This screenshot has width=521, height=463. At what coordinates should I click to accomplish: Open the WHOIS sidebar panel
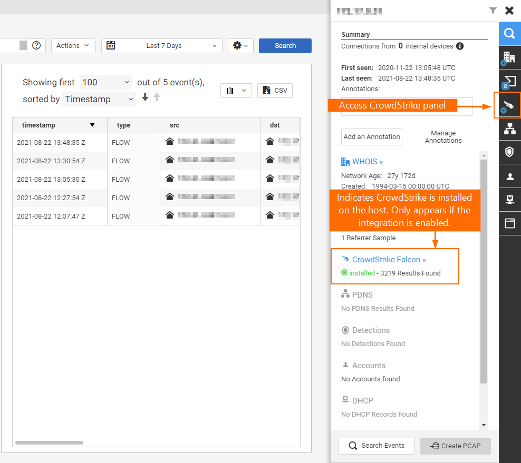click(x=509, y=57)
